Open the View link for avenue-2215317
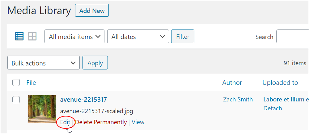The image size is (309, 134). [x=138, y=122]
